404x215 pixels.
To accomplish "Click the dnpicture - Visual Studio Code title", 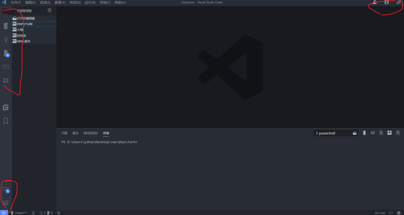I will coord(202,2).
